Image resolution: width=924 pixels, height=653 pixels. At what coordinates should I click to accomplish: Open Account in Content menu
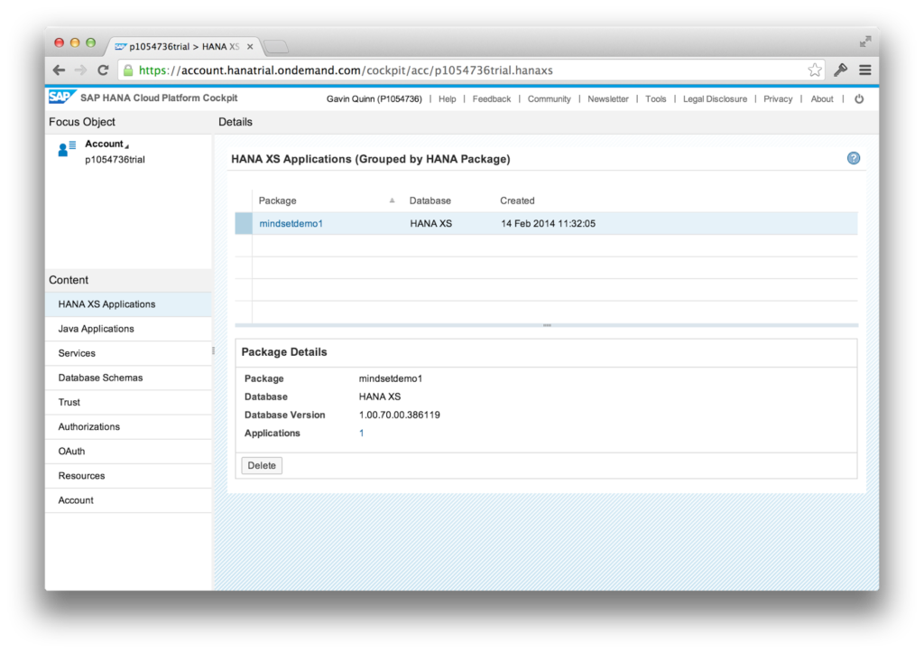point(128,500)
